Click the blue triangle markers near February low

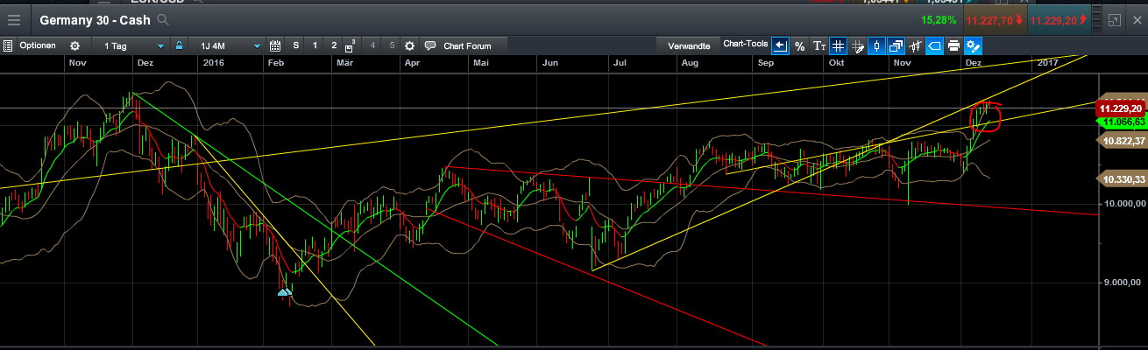(287, 291)
